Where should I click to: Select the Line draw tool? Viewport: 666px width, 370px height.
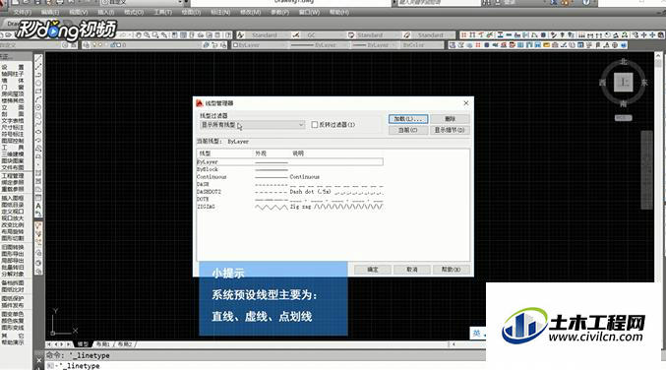point(38,59)
